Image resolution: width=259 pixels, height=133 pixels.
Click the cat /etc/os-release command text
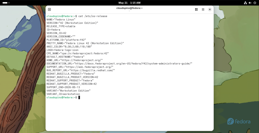[93, 16]
